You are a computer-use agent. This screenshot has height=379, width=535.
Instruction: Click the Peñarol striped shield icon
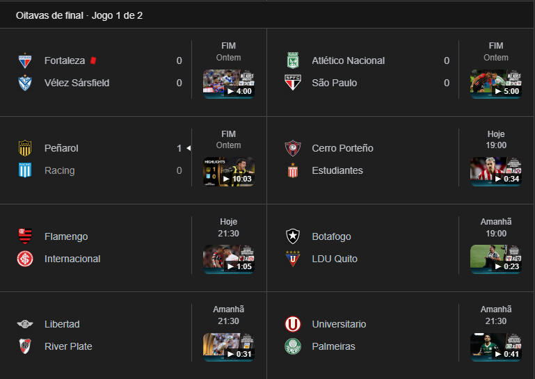(x=25, y=148)
